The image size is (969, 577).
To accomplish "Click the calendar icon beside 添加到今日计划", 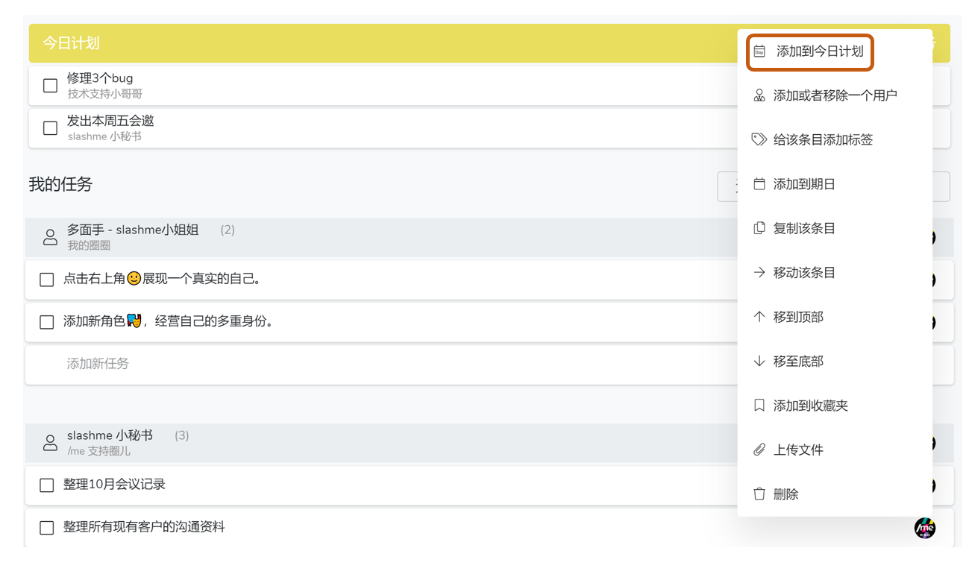I will (759, 51).
